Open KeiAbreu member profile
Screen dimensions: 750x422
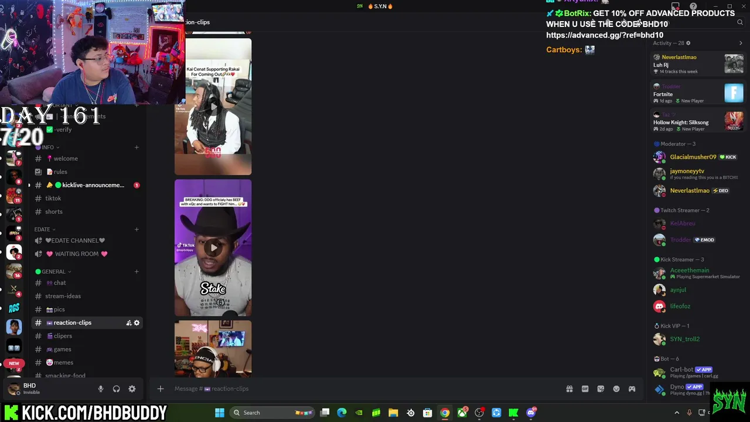point(698,223)
